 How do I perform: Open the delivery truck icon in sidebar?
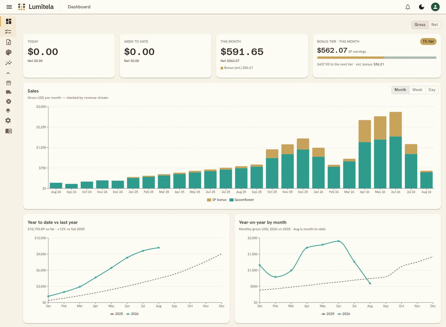(9, 92)
